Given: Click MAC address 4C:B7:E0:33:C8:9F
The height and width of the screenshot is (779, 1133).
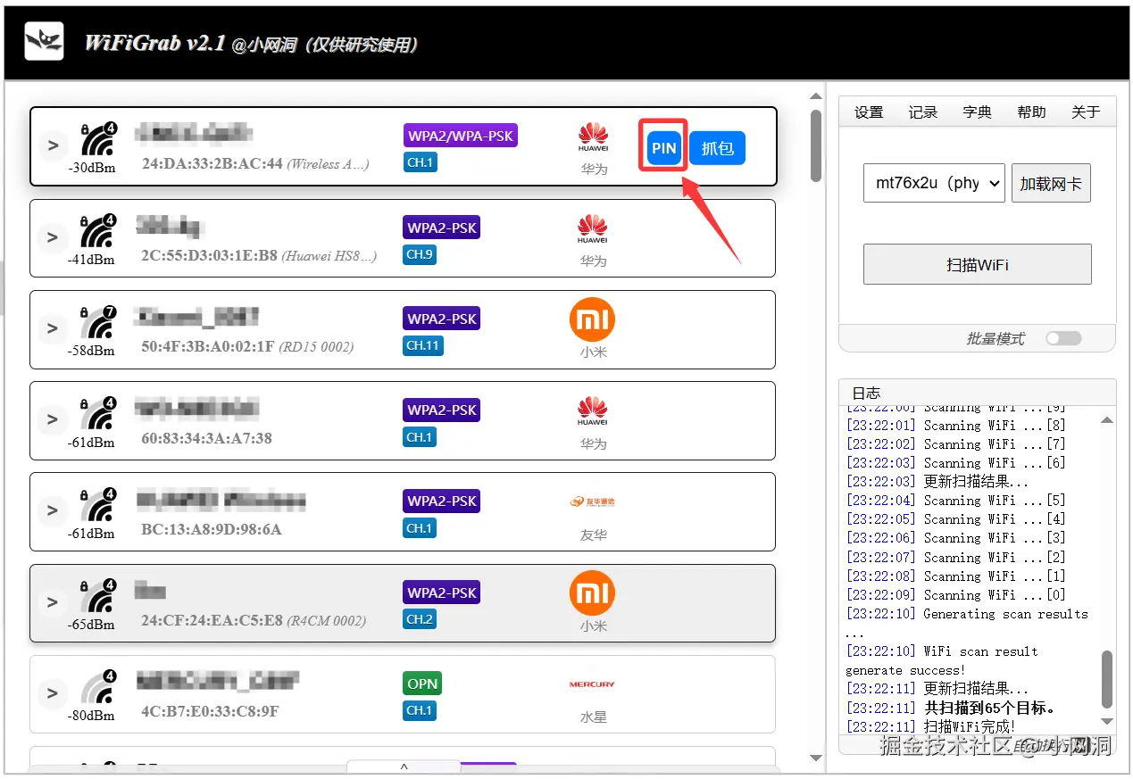Looking at the screenshot, I should (x=210, y=711).
